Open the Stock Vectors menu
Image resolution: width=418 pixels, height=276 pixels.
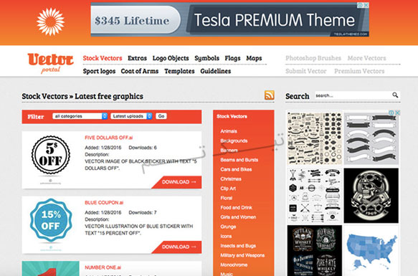[103, 58]
